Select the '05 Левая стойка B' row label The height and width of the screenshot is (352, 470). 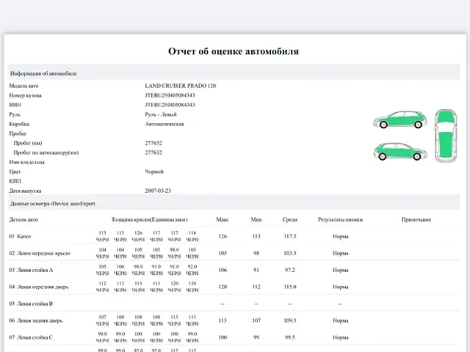[x=30, y=303]
